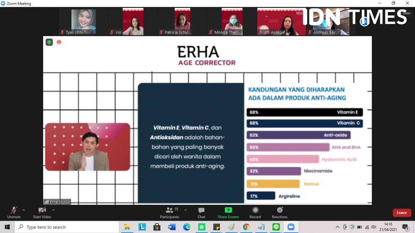Click the Meet Now tray icon
This screenshot has width=415, height=233.
(344, 227)
